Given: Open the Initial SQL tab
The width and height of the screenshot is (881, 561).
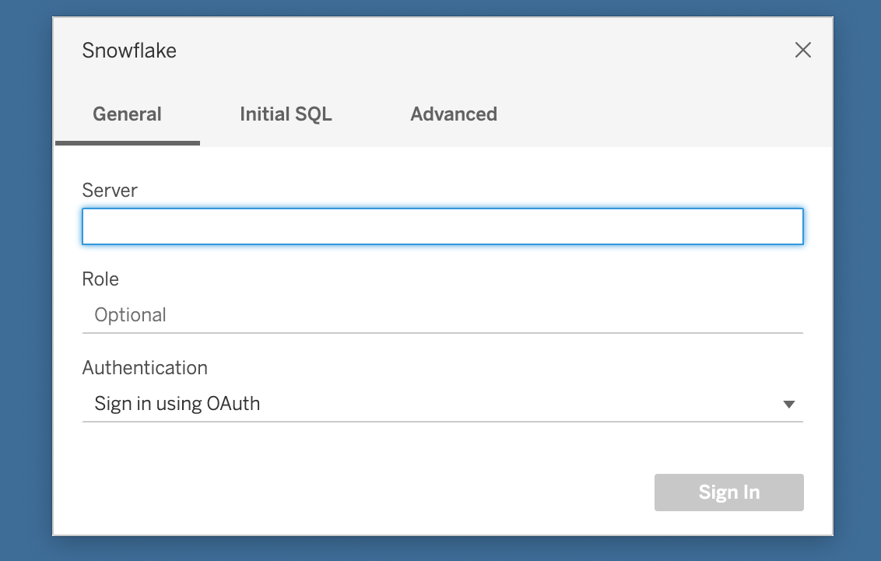Looking at the screenshot, I should [286, 114].
